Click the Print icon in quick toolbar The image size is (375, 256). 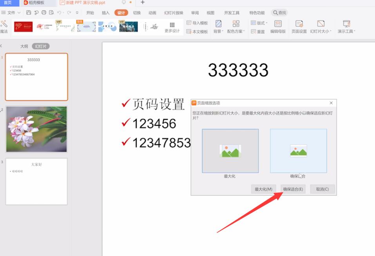click(44, 13)
